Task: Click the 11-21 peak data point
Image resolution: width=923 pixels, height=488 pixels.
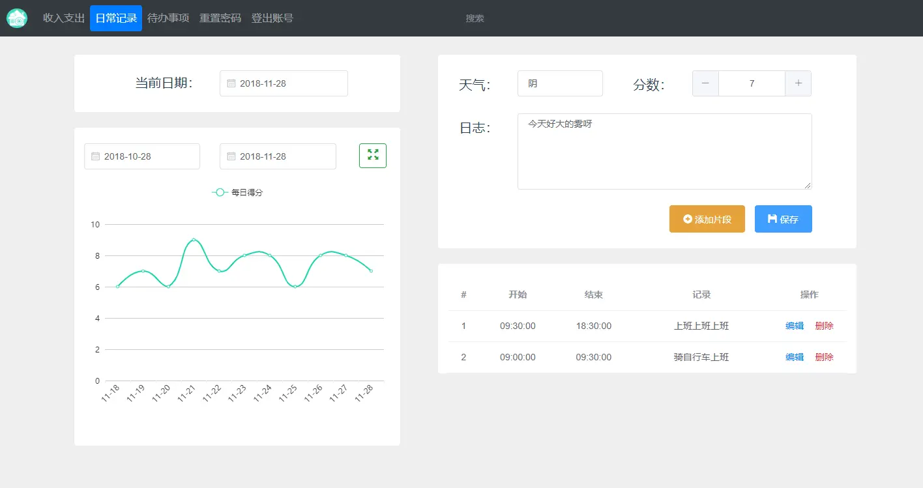Action: pos(194,240)
